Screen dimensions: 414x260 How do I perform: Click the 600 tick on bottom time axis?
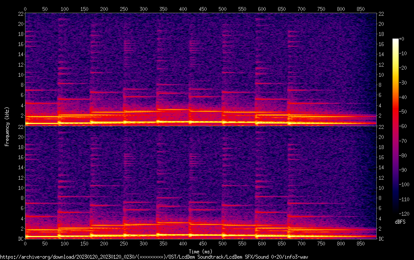click(262, 243)
